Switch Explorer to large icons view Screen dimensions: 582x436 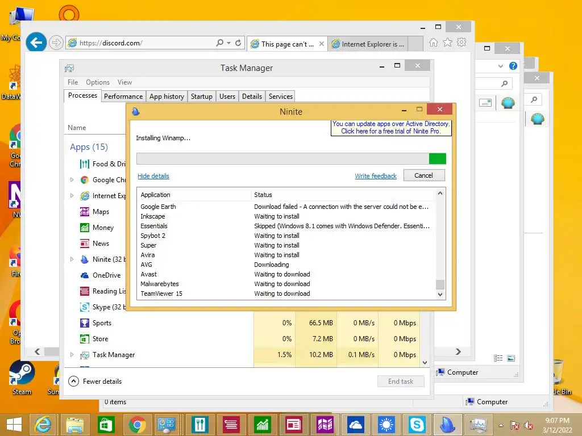point(511,358)
